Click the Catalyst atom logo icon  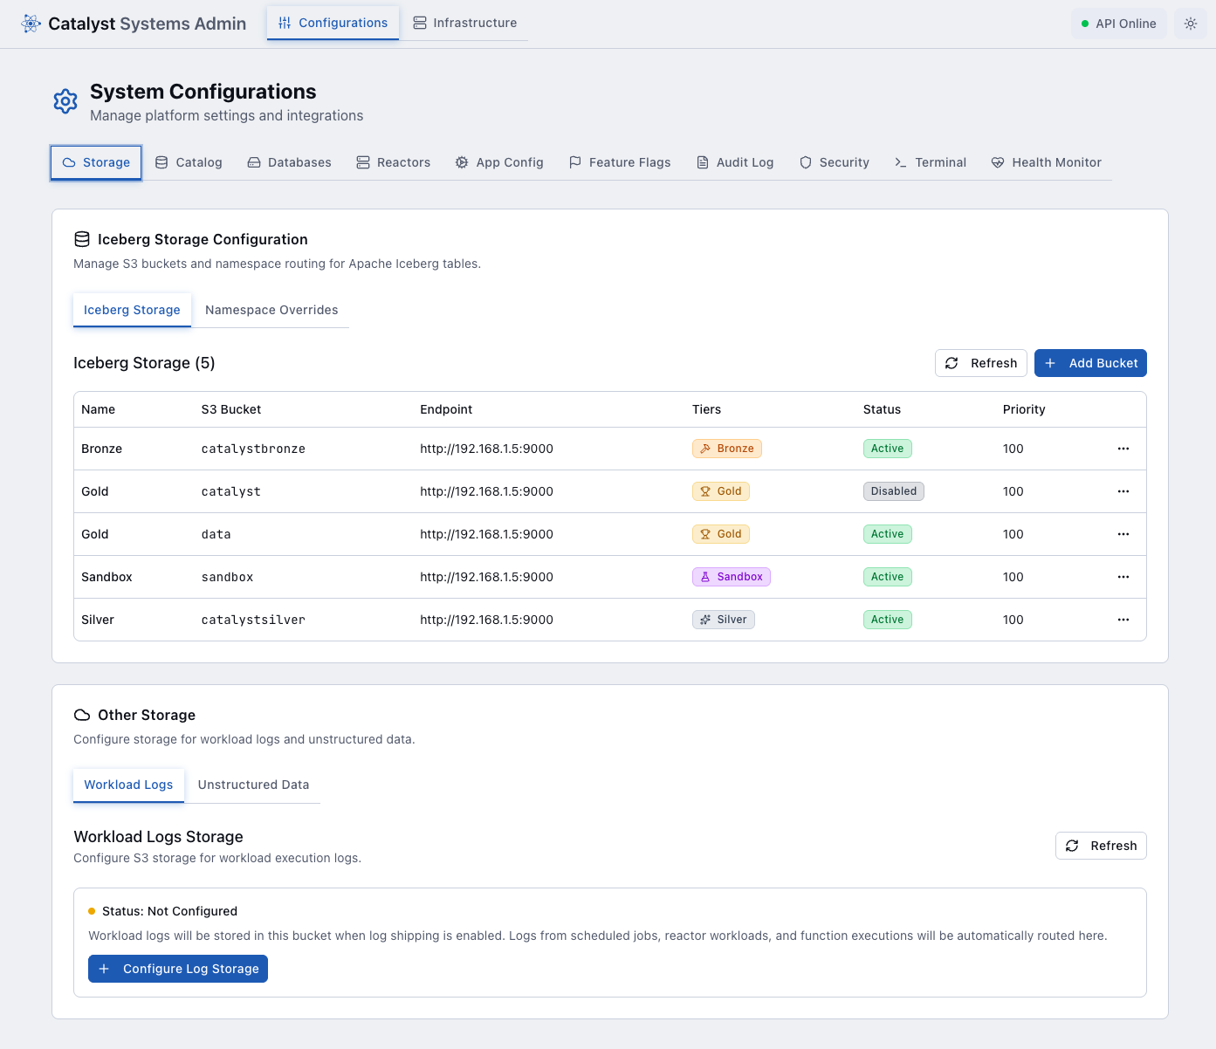pyautogui.click(x=31, y=24)
